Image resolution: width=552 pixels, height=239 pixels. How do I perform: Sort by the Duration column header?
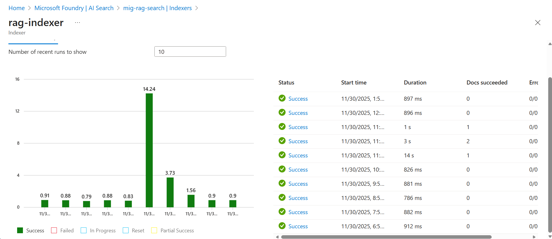click(x=415, y=82)
